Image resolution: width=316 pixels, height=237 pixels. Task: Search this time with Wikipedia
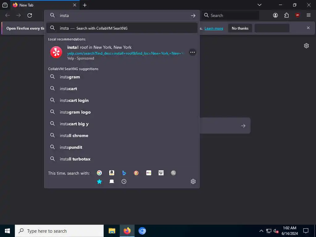pyautogui.click(x=161, y=173)
